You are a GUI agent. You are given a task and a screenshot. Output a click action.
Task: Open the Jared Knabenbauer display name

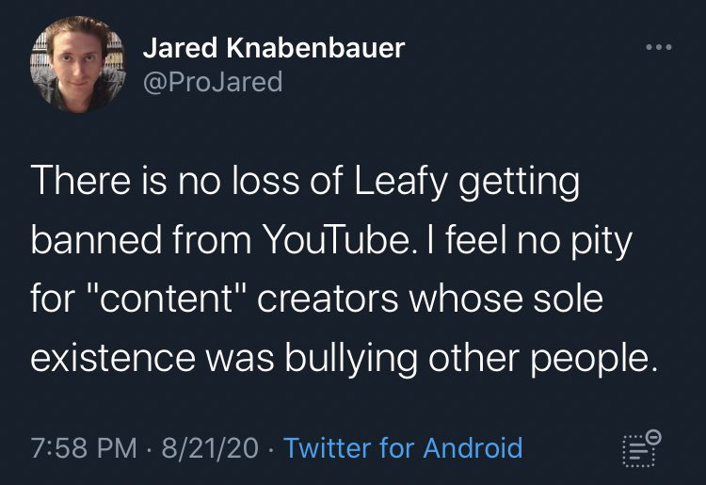[x=274, y=48]
